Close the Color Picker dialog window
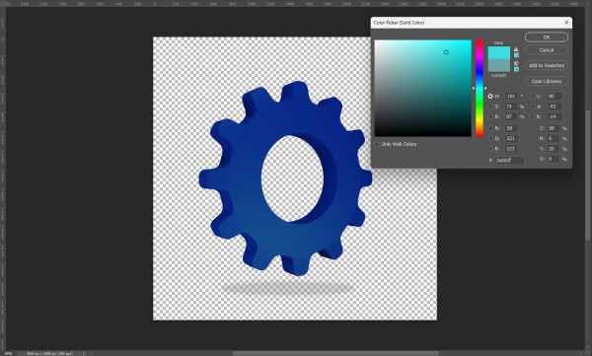Viewport: 592px width, 356px height. tap(566, 23)
